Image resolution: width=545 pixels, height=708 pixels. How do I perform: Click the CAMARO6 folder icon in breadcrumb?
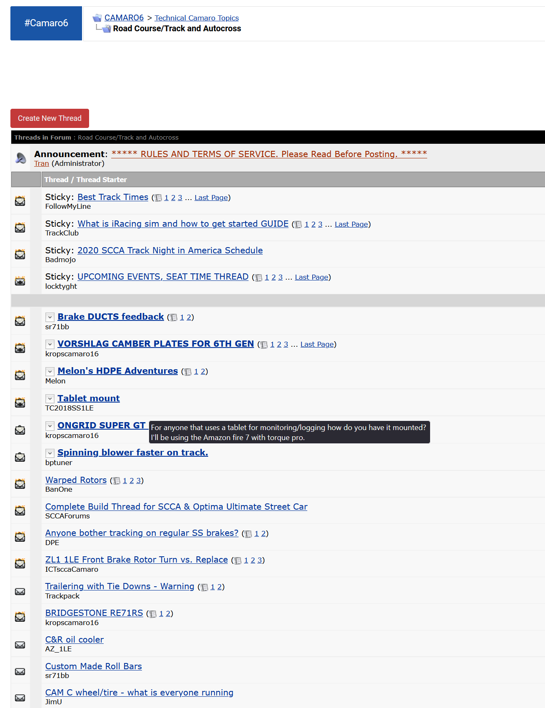coord(97,18)
